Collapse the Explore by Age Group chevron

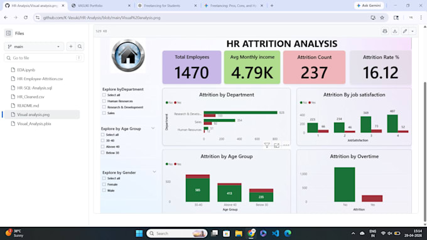click(x=153, y=128)
